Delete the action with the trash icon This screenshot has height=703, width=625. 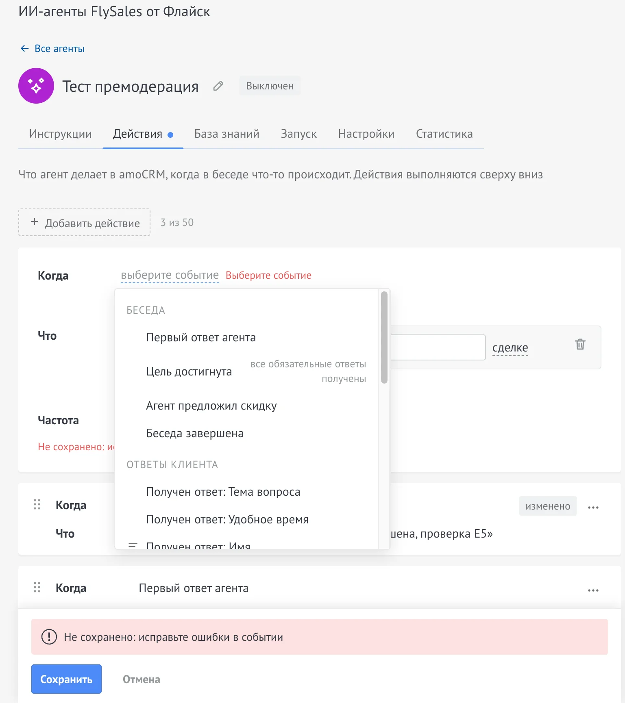580,344
